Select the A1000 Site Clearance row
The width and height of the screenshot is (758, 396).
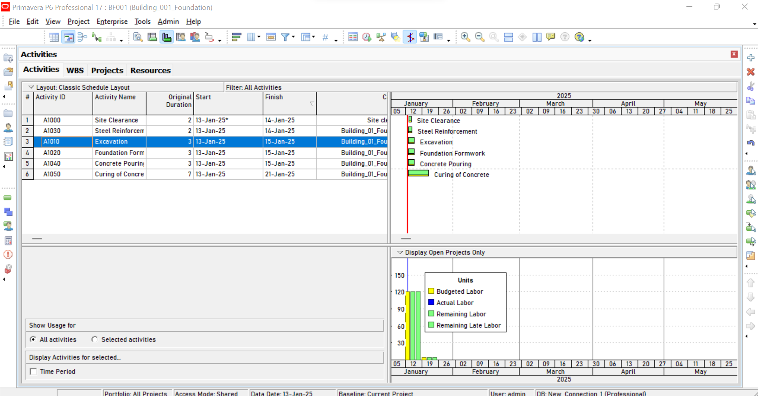204,120
